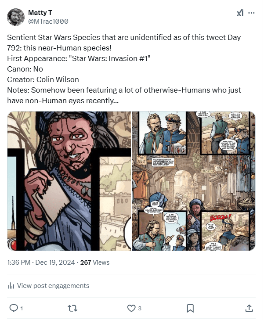Open right full comic page image
264x320 pixels.
(194, 181)
